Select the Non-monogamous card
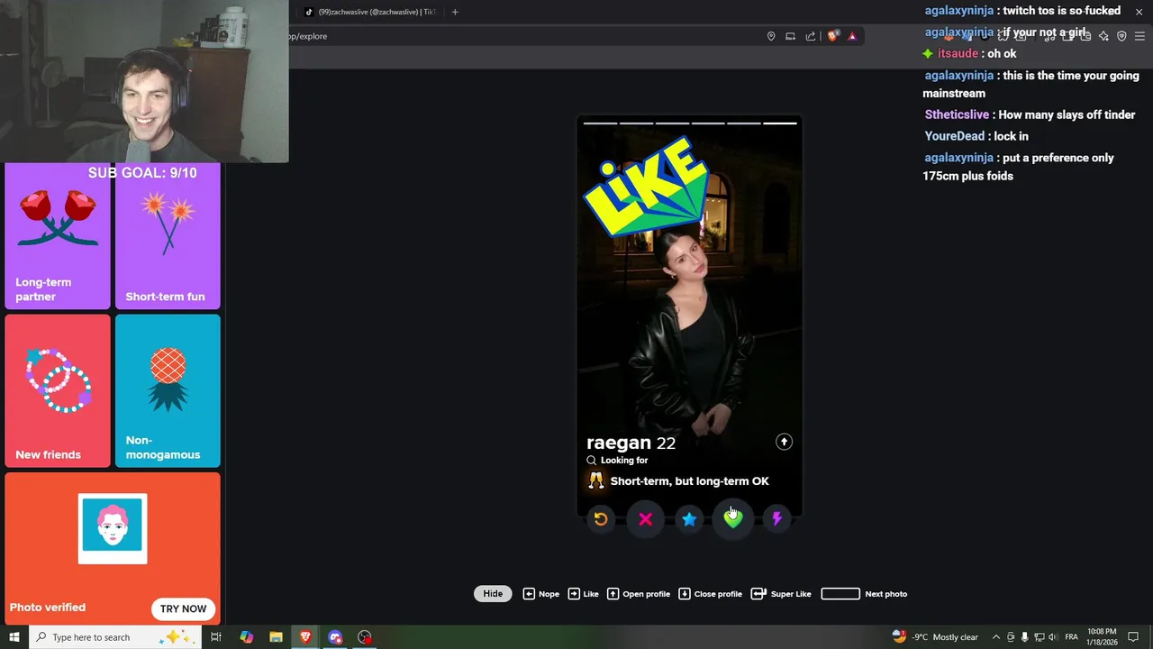 [168, 390]
